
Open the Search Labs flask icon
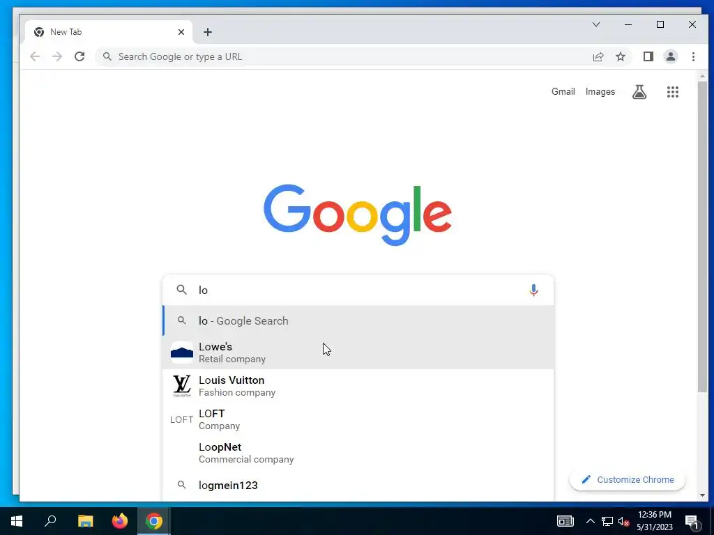pyautogui.click(x=639, y=92)
